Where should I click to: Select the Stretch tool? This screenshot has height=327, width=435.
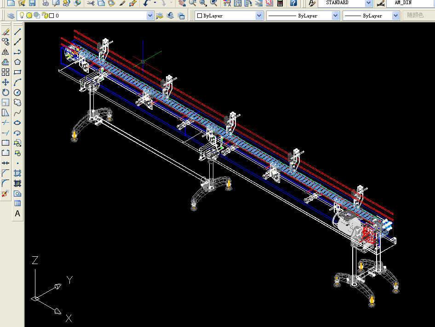point(6,113)
